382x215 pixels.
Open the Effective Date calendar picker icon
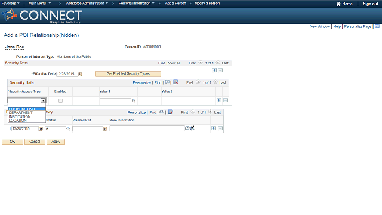80,74
